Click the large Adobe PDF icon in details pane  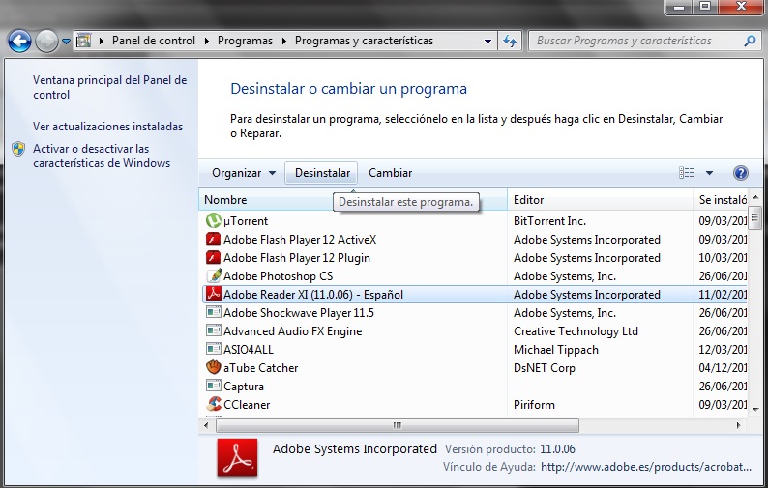(237, 458)
